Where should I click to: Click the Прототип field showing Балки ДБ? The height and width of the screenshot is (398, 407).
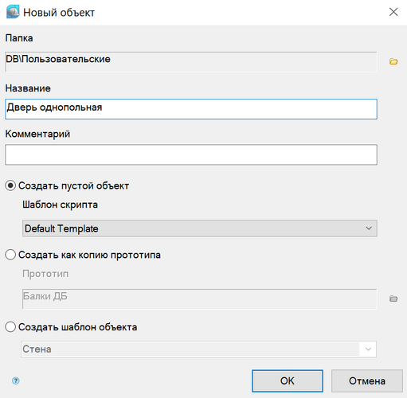[200, 298]
